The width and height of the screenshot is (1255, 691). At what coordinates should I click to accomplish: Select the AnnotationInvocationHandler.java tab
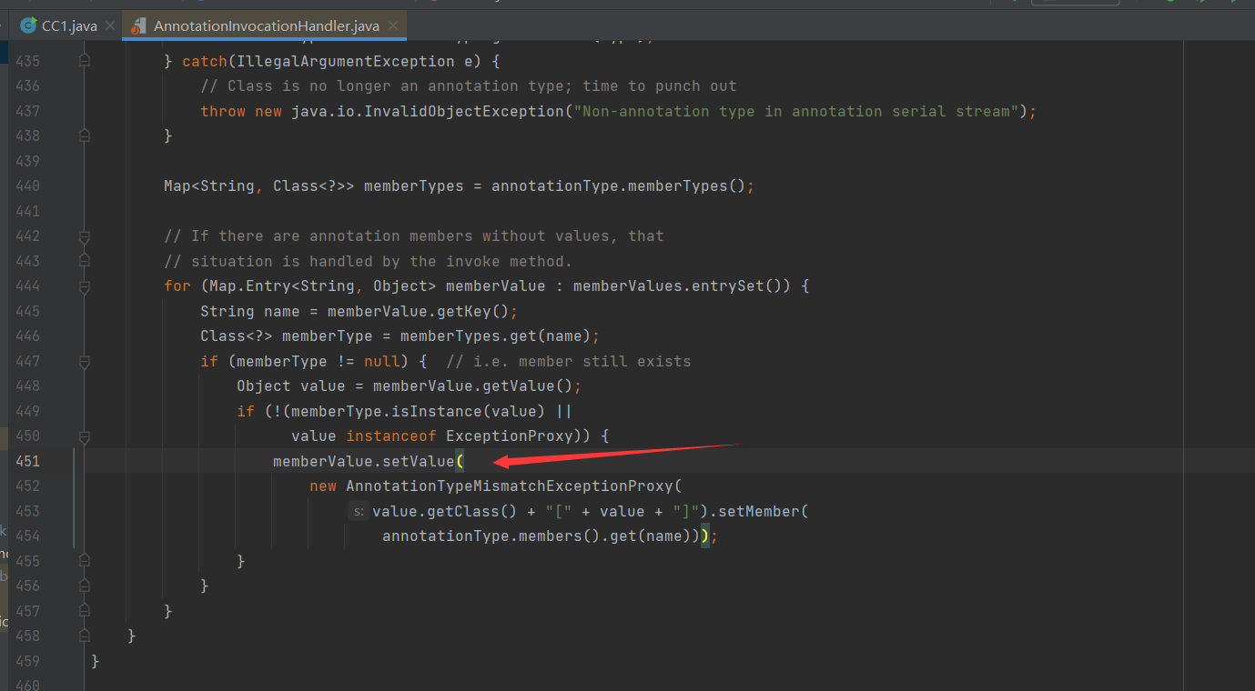[x=266, y=25]
